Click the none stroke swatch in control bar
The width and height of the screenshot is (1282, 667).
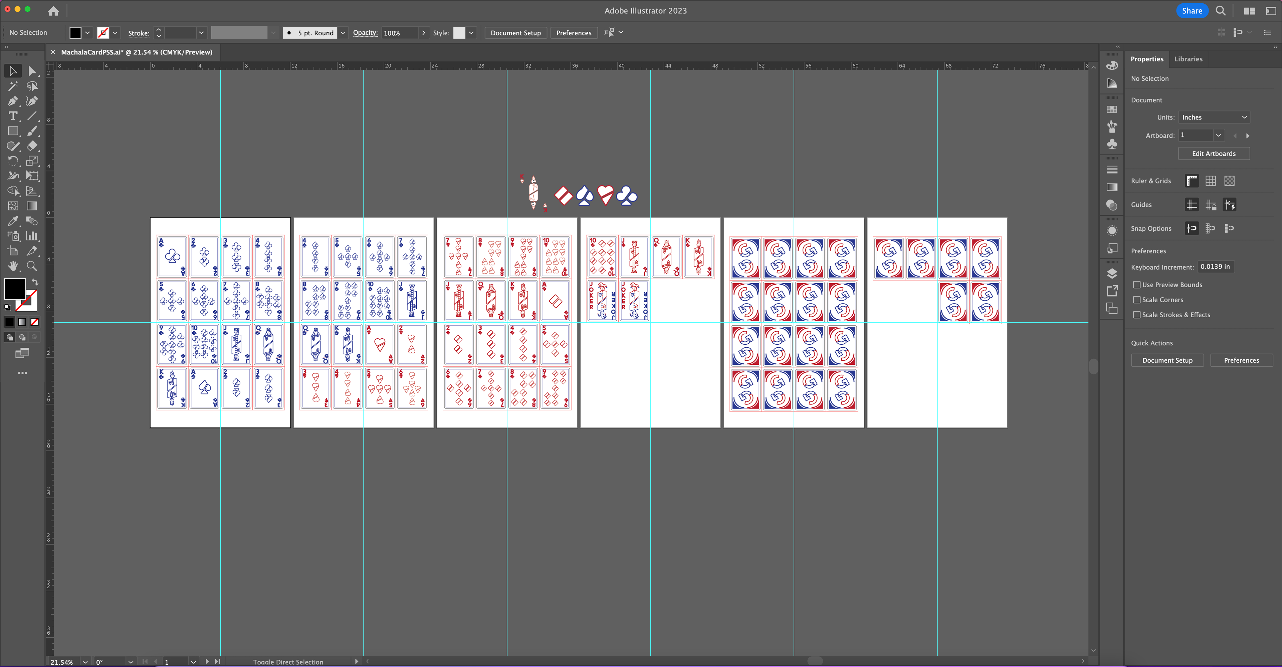coord(103,33)
